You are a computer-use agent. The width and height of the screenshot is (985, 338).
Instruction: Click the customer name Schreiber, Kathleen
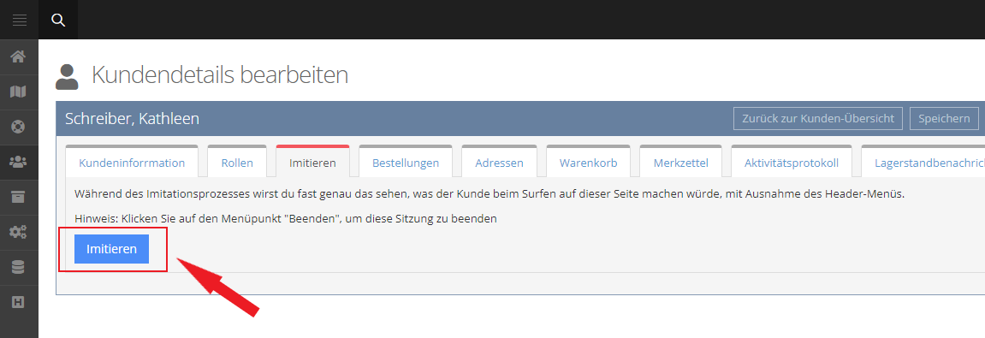pyautogui.click(x=133, y=118)
